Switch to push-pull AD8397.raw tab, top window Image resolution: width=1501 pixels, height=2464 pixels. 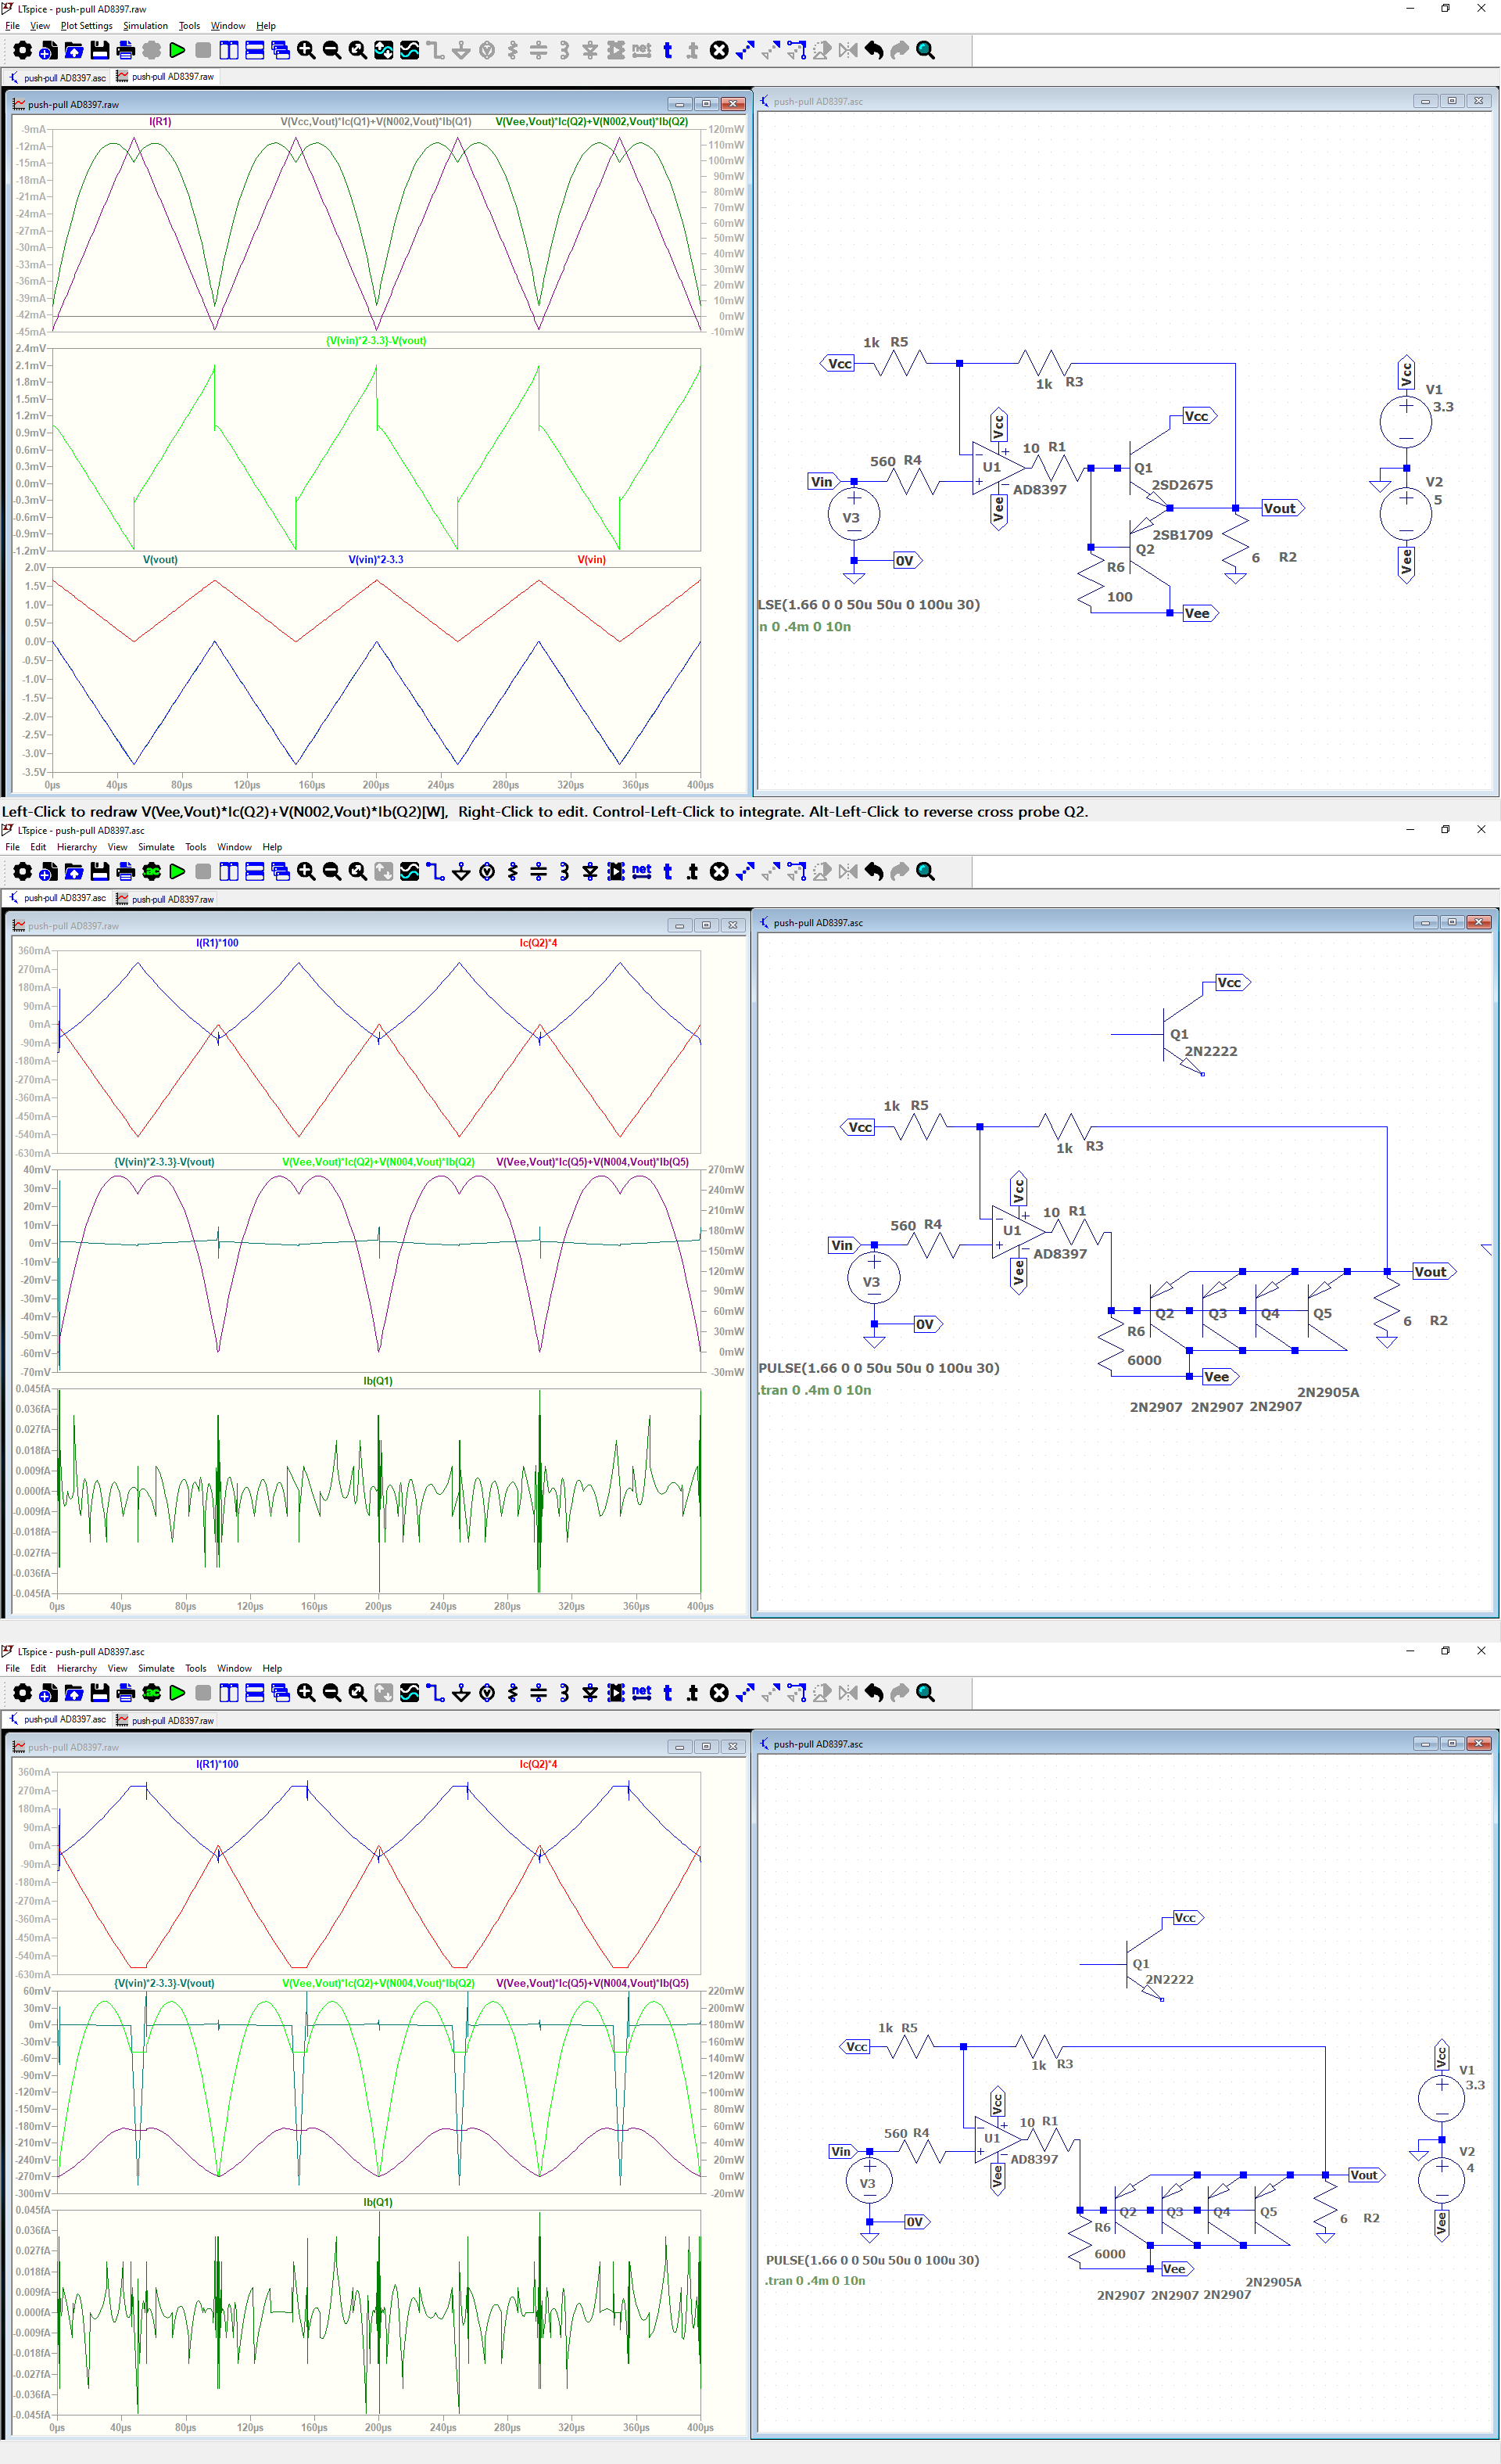[x=166, y=76]
